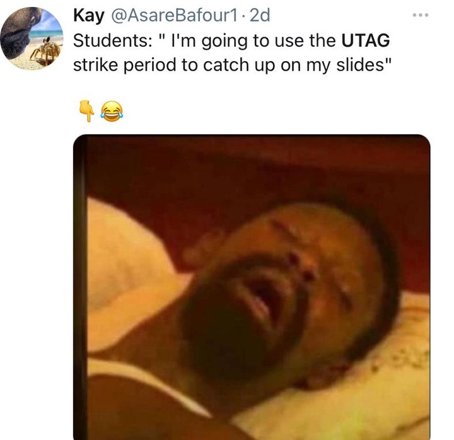Open Kay's profile picture avatar
This screenshot has width=454, height=440.
pyautogui.click(x=32, y=38)
